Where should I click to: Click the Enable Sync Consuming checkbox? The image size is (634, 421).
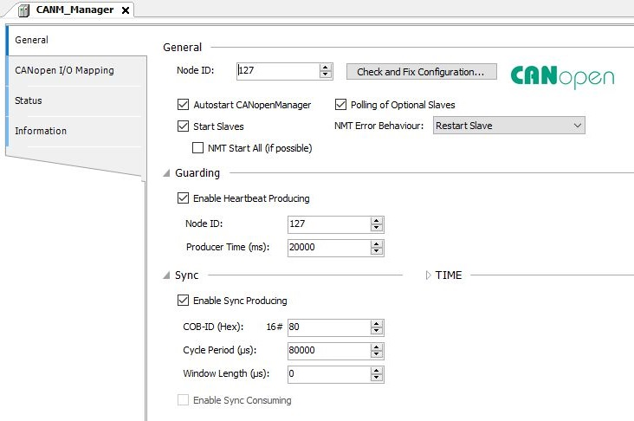pyautogui.click(x=183, y=400)
